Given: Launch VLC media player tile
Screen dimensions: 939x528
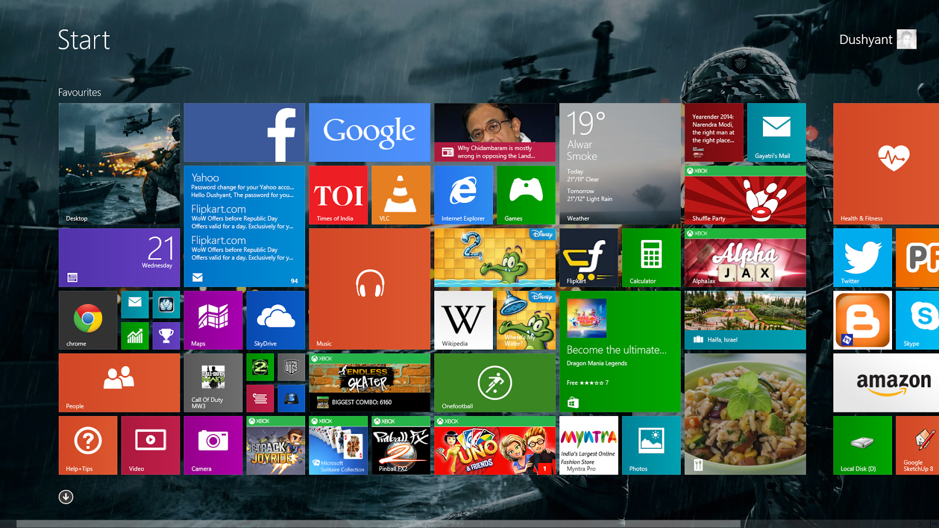Looking at the screenshot, I should (x=401, y=195).
